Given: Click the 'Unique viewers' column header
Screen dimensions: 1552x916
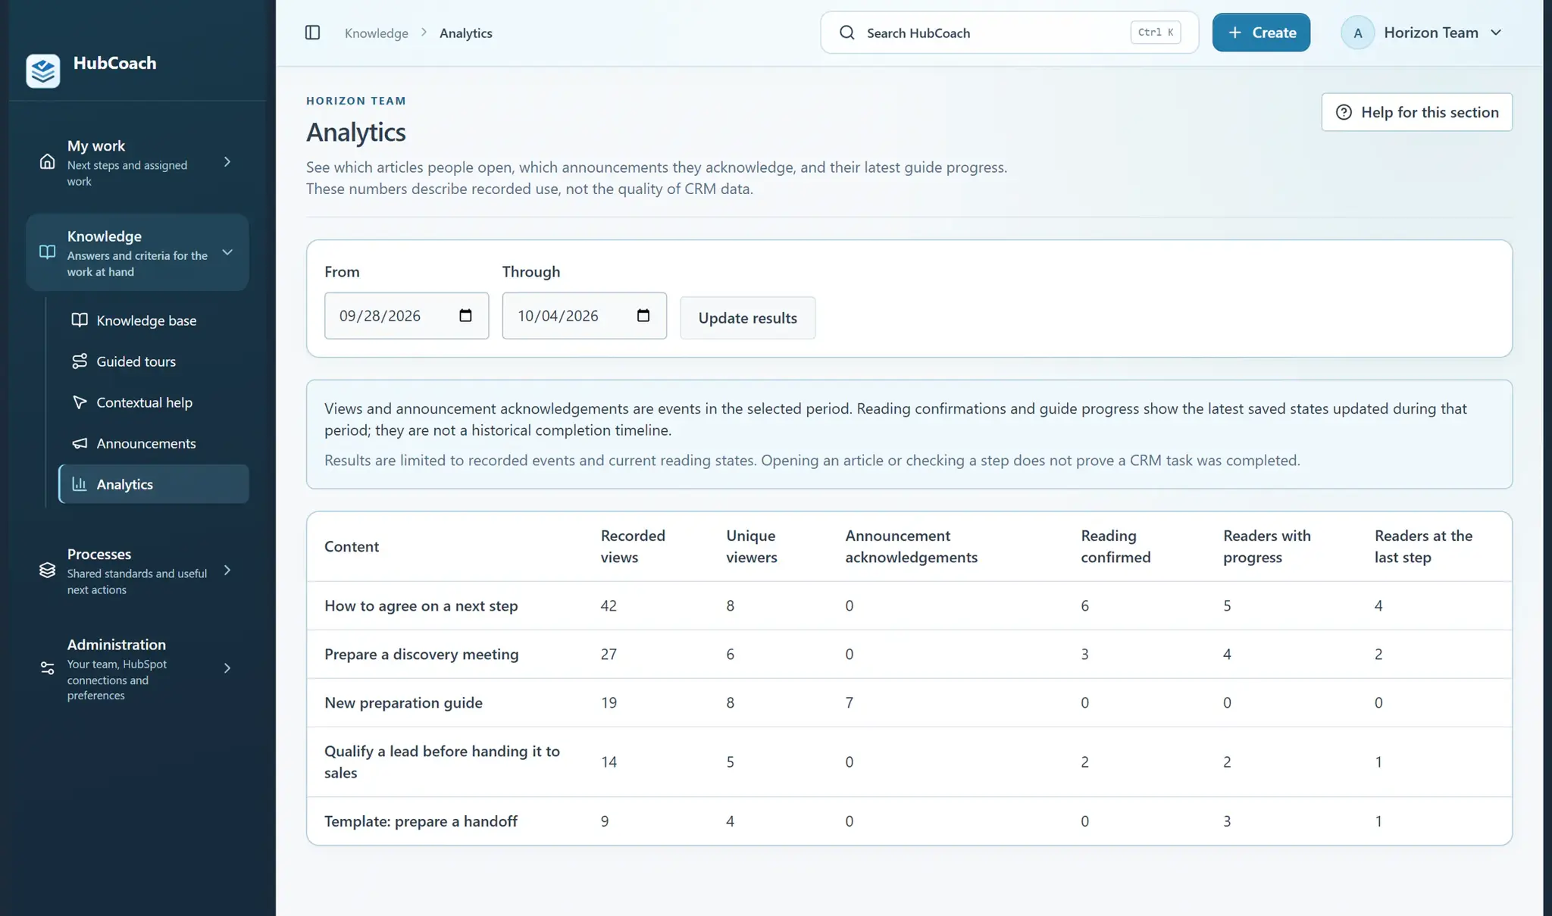Looking at the screenshot, I should click(752, 546).
